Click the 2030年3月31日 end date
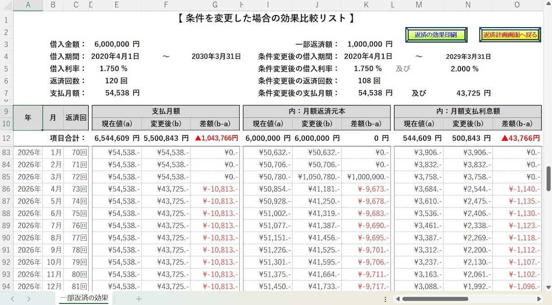552x305 pixels. coord(216,57)
